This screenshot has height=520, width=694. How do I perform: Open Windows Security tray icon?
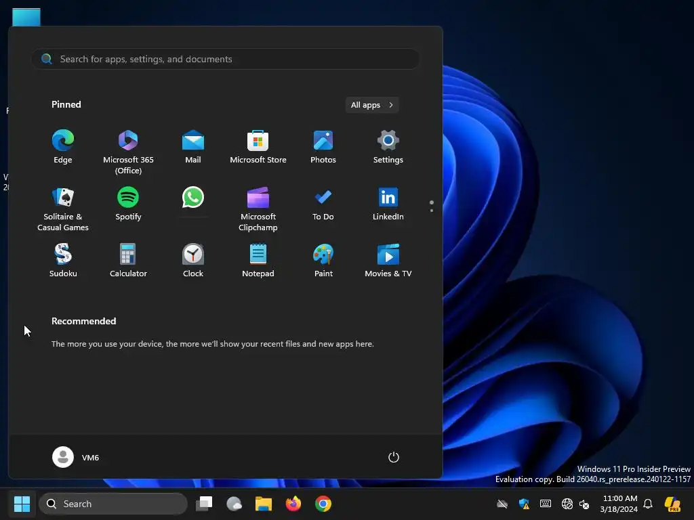point(524,504)
